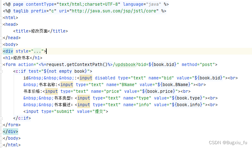The height and width of the screenshot is (148, 252).
Task: Click the contentType attribute in the page directive
Action: (40, 4)
